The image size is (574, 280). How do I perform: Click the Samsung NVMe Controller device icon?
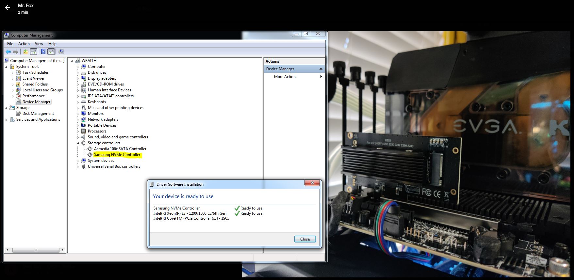[x=90, y=155]
